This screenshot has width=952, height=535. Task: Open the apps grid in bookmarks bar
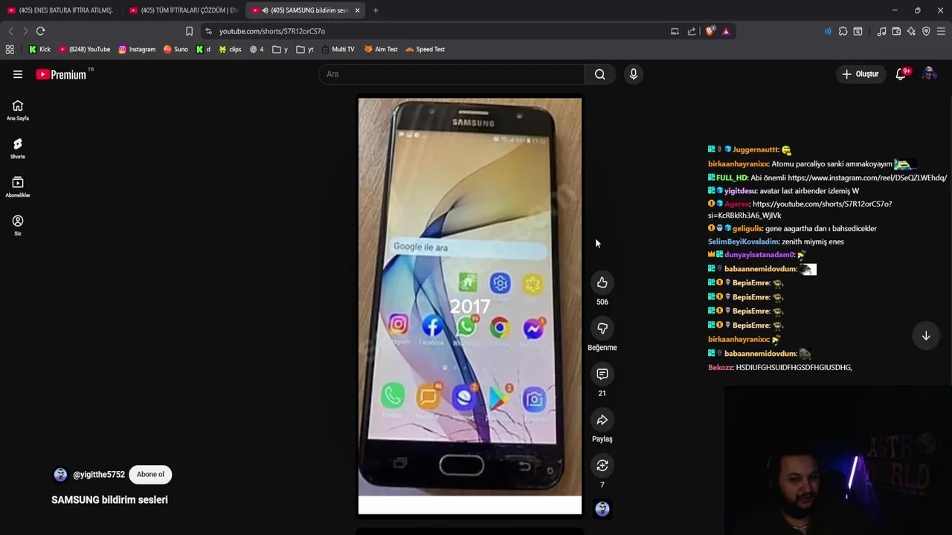tap(10, 49)
